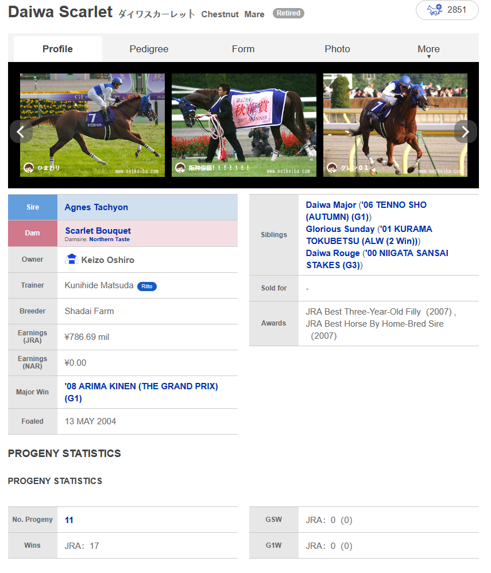Click the uploader avatar on the first photo

click(29, 168)
